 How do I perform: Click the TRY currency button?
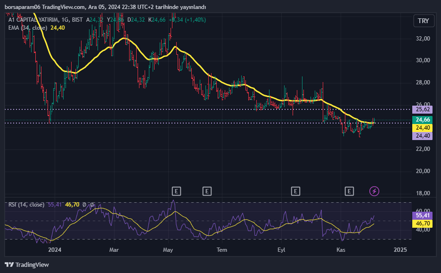pyautogui.click(x=424, y=21)
